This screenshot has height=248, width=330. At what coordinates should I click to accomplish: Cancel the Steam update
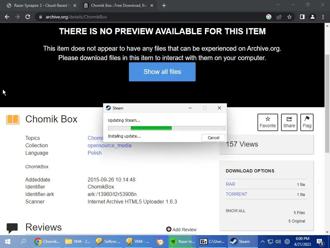tap(213, 138)
